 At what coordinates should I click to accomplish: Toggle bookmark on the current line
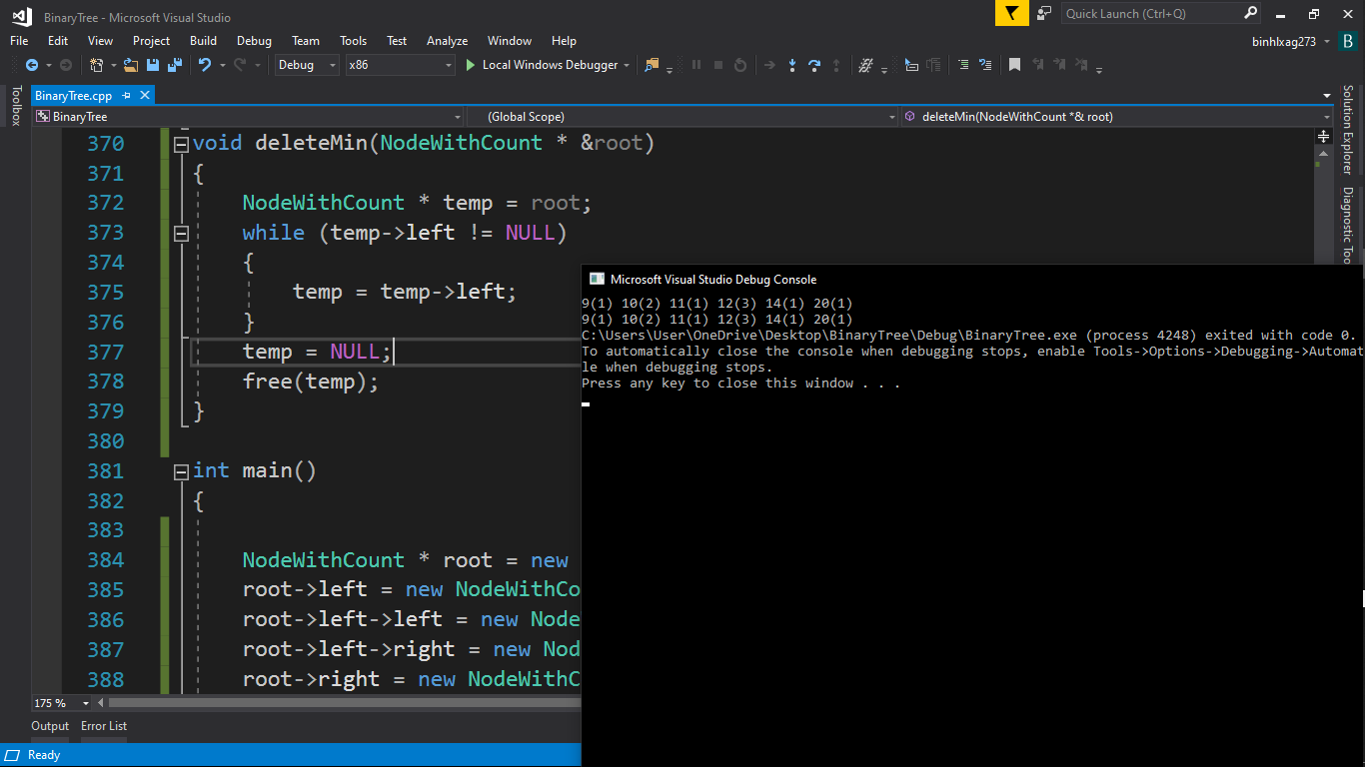[1014, 65]
